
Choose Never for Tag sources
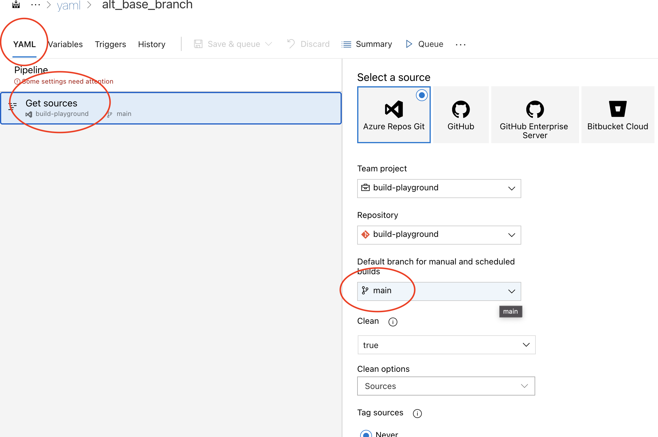(x=366, y=433)
